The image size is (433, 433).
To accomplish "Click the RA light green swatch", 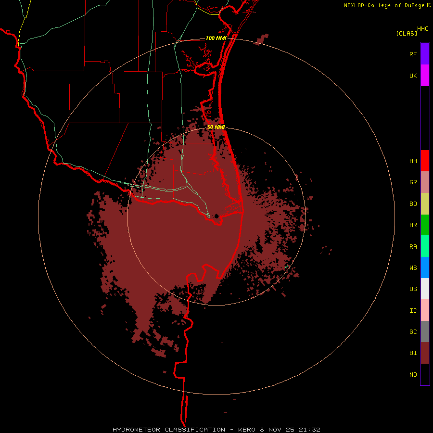I will tap(425, 246).
